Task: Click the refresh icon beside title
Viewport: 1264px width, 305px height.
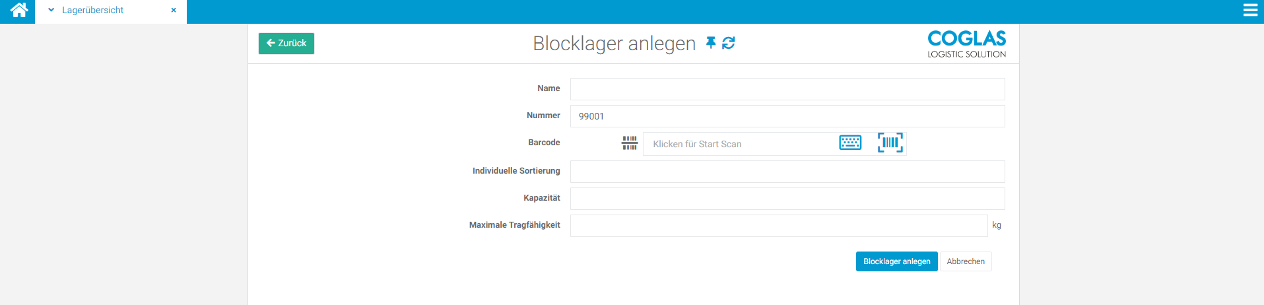Action: pos(729,43)
